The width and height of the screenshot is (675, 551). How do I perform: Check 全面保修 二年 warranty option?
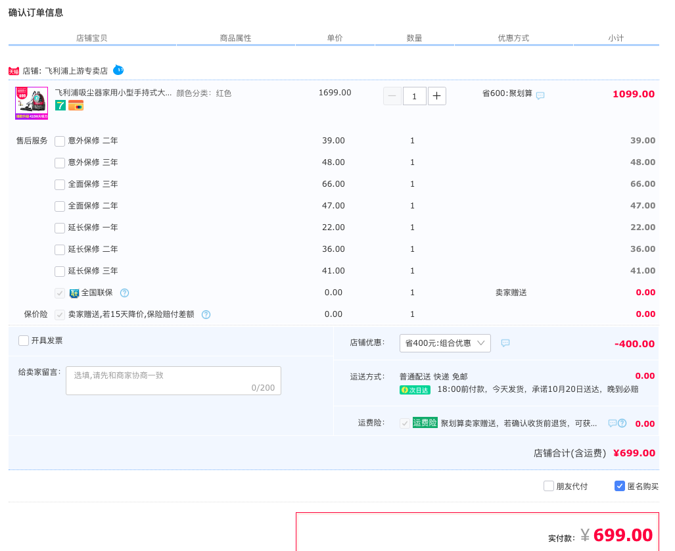pos(60,206)
